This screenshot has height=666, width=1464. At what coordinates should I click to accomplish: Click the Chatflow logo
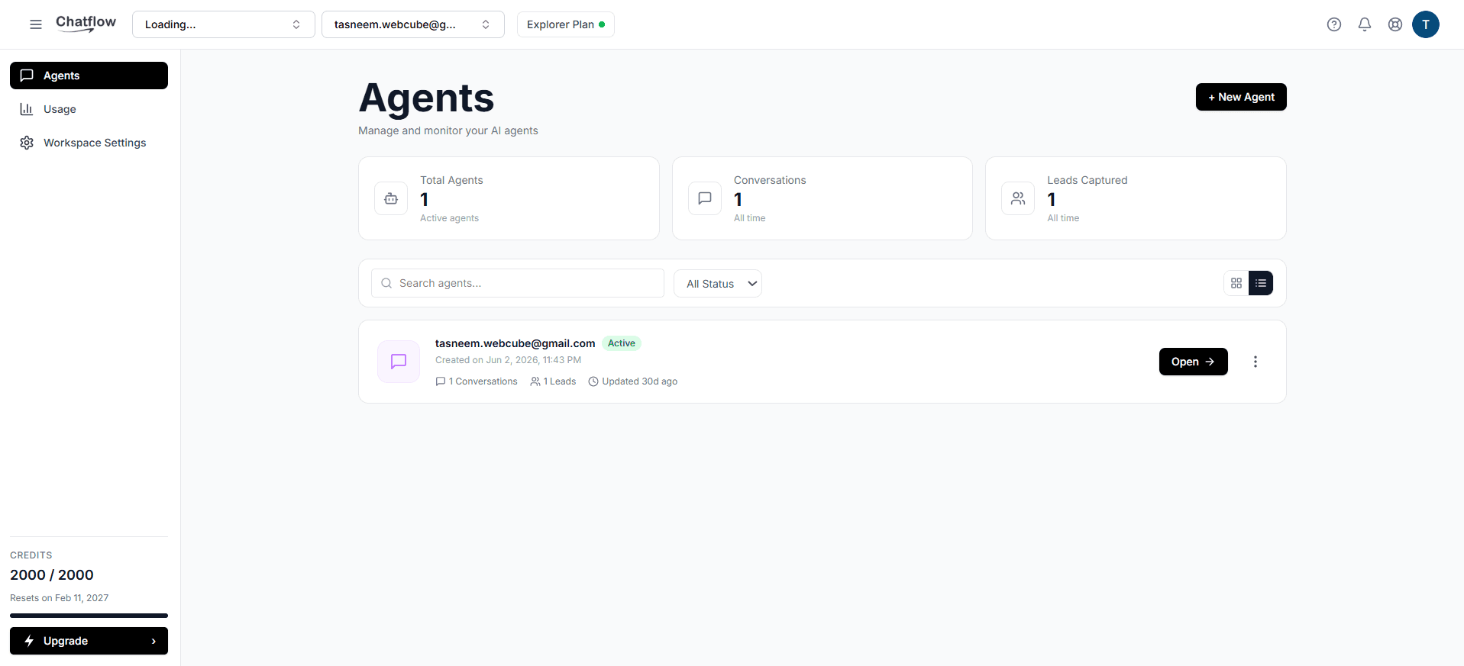86,24
